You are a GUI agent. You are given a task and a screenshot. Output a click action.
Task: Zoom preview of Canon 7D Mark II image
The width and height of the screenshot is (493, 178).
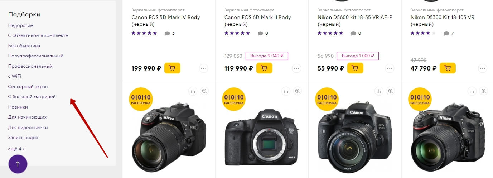tap(298, 91)
